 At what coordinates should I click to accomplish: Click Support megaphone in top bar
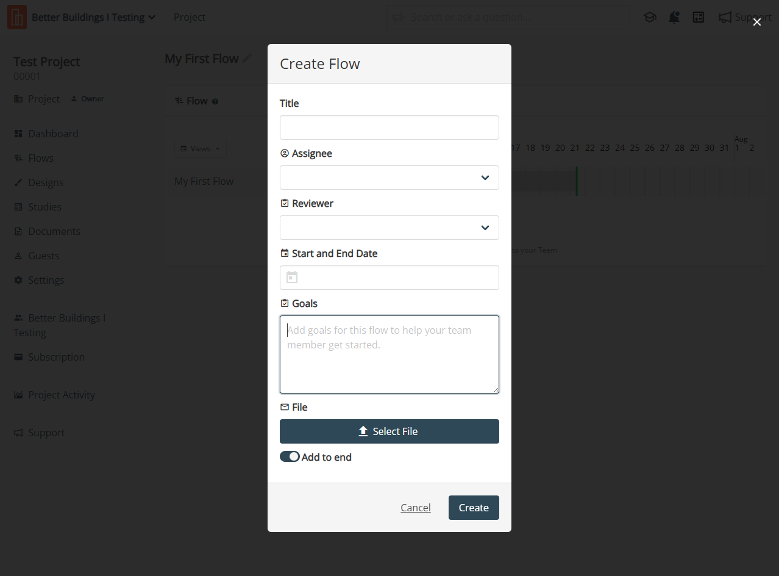[745, 17]
